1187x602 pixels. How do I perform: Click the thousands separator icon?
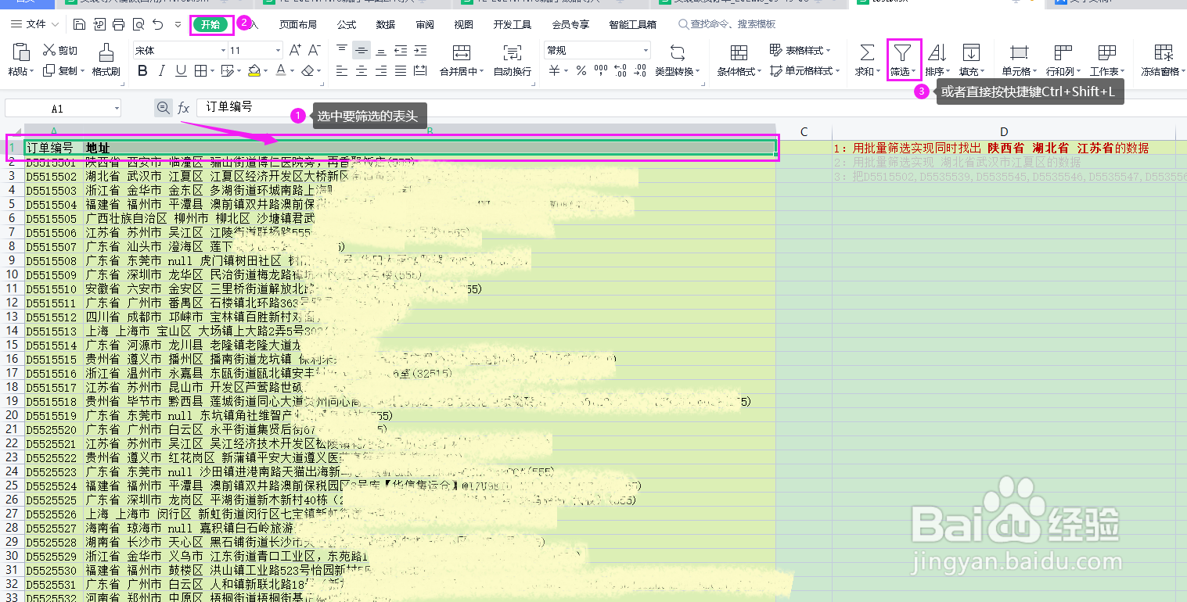(x=601, y=71)
